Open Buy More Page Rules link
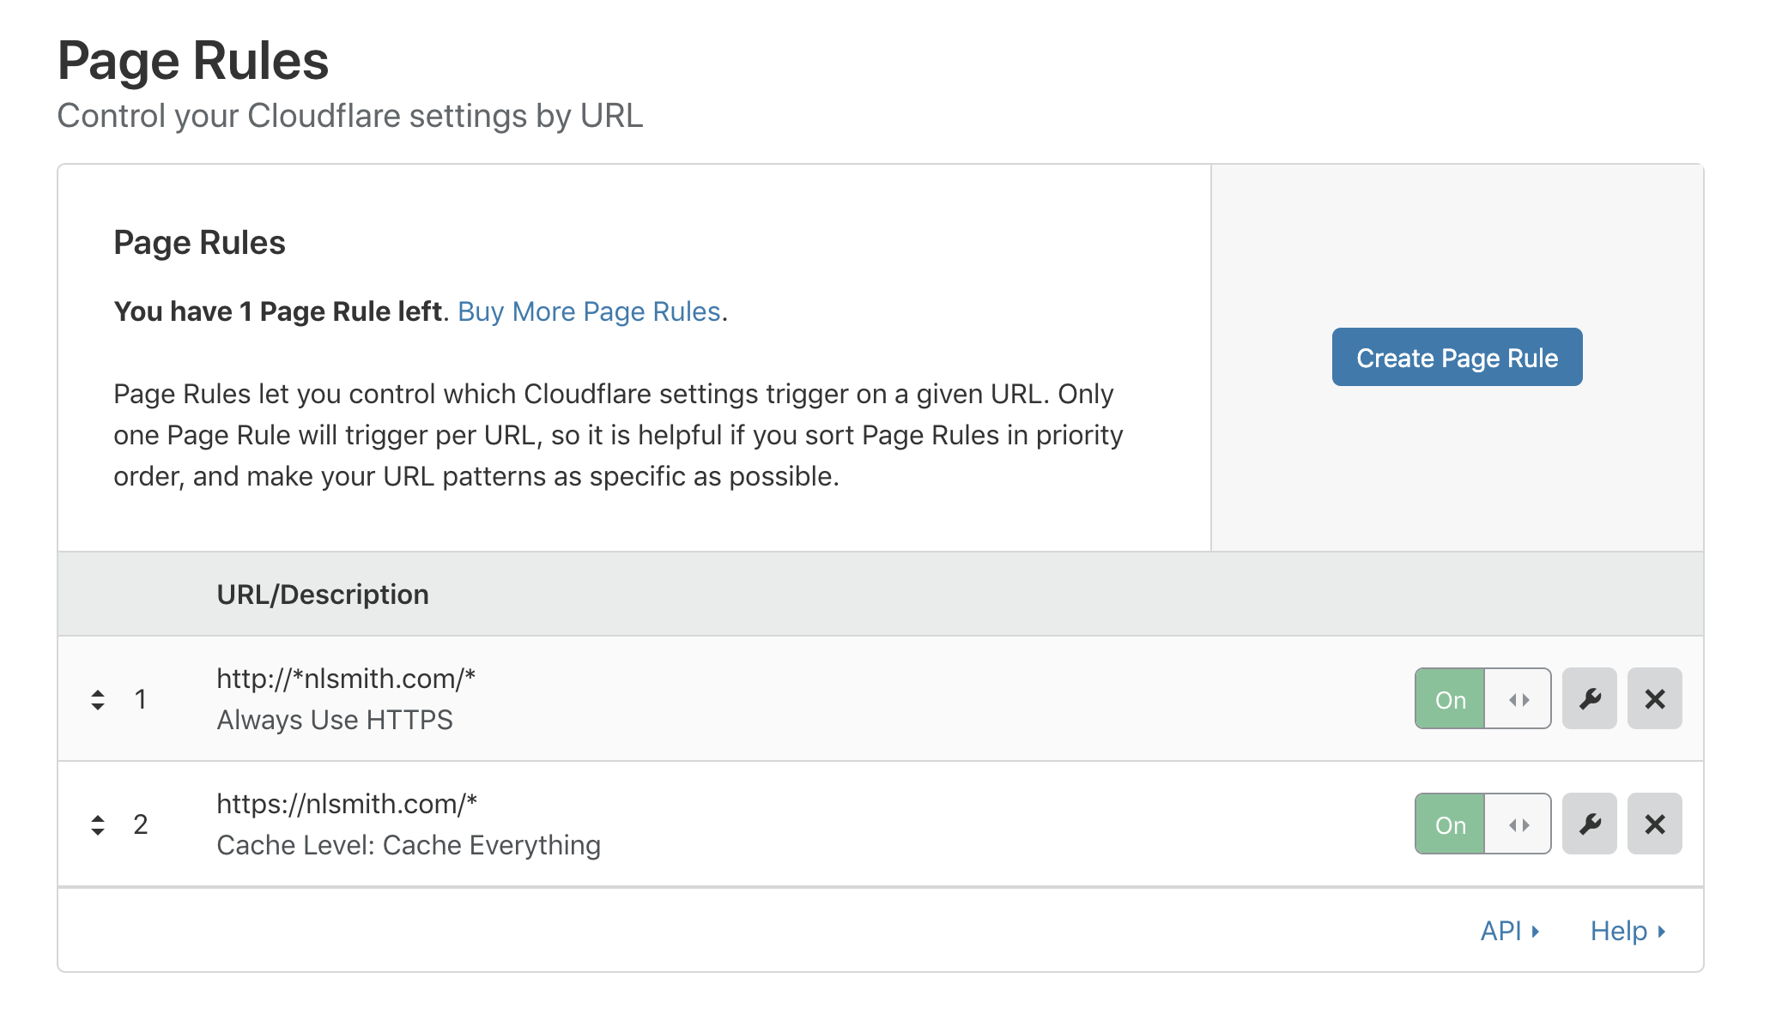Screen dimensions: 1770x1014 click(x=589, y=311)
